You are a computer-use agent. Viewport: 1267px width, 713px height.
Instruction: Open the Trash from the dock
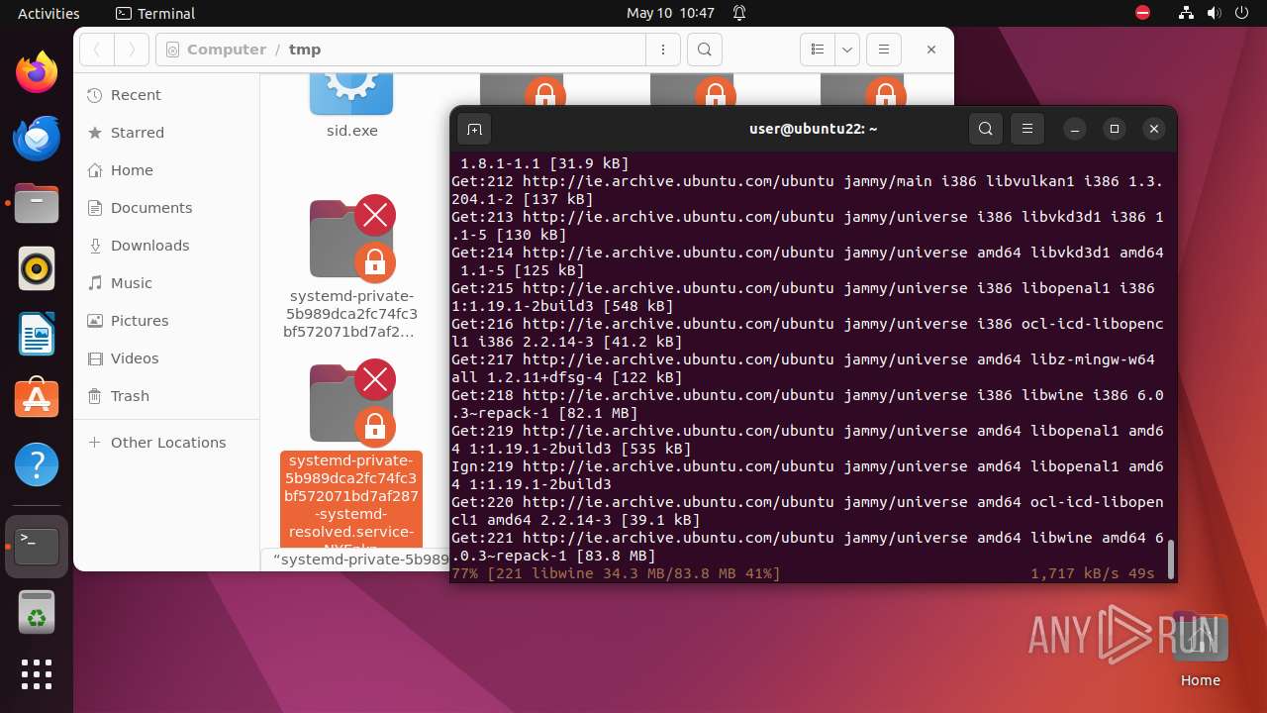coord(37,611)
